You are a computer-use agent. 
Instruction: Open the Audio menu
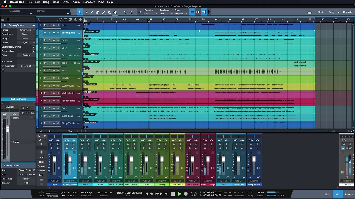pos(76,2)
